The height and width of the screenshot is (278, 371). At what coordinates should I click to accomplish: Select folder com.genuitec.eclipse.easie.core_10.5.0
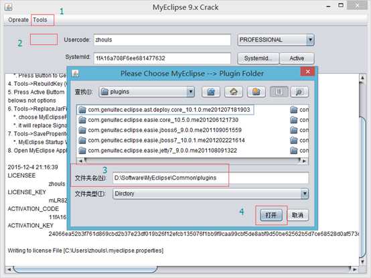click(x=159, y=120)
